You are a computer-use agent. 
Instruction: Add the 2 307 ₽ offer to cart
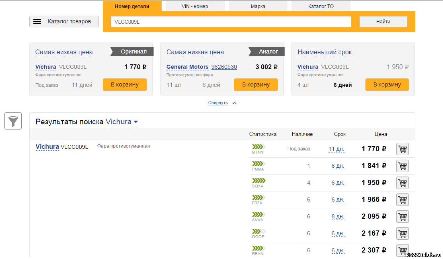click(x=402, y=250)
